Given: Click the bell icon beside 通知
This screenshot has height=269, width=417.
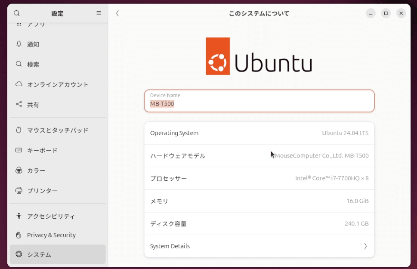Looking at the screenshot, I should tap(19, 44).
